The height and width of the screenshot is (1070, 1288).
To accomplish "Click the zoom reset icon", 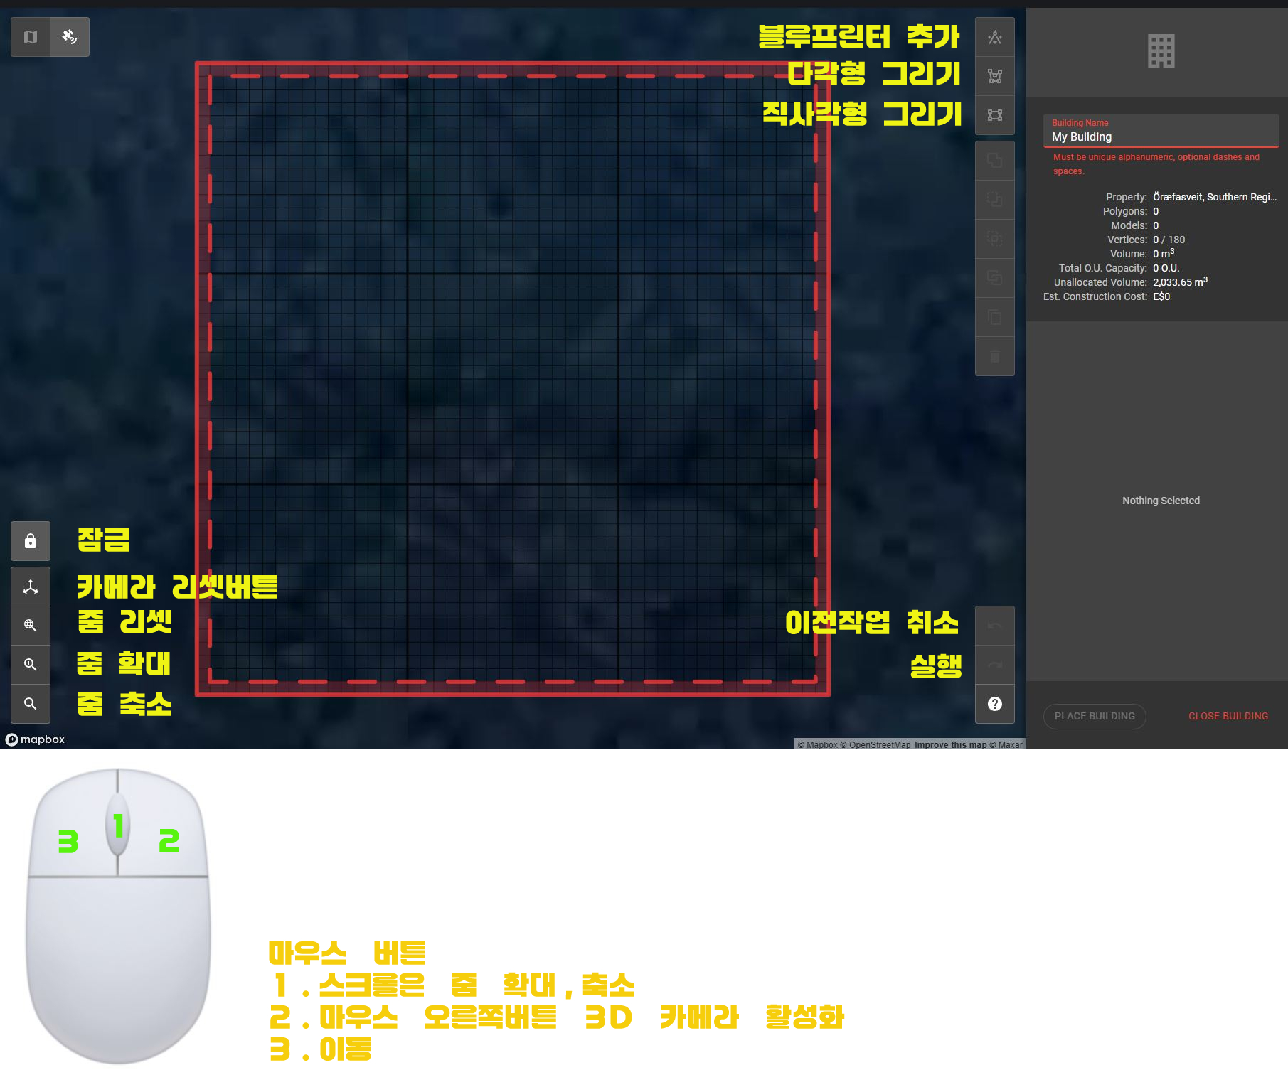I will pyautogui.click(x=31, y=626).
